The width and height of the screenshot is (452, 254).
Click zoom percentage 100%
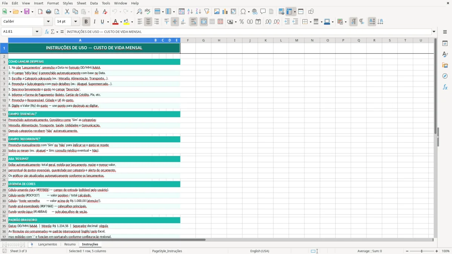pyautogui.click(x=446, y=251)
